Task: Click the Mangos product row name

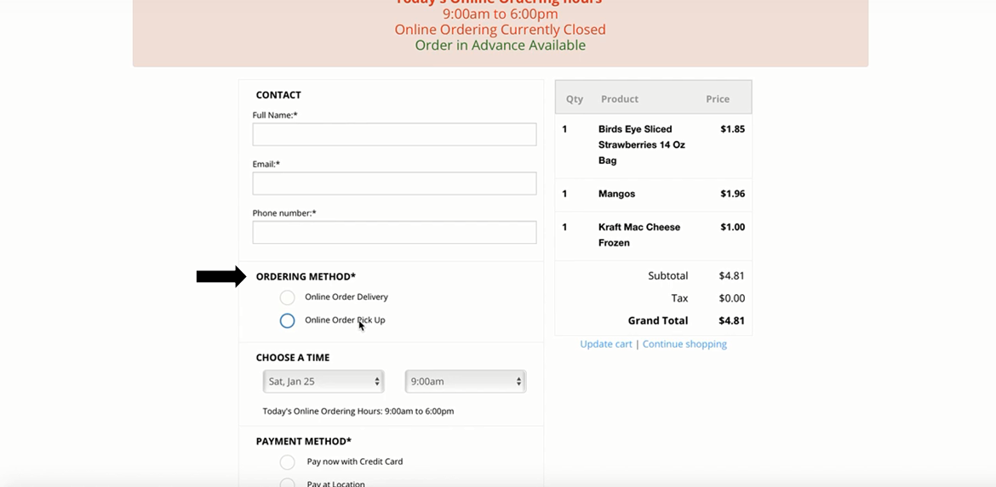Action: pyautogui.click(x=617, y=194)
